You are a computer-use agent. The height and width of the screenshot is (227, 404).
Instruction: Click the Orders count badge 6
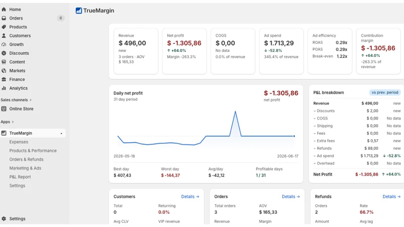click(x=61, y=18)
